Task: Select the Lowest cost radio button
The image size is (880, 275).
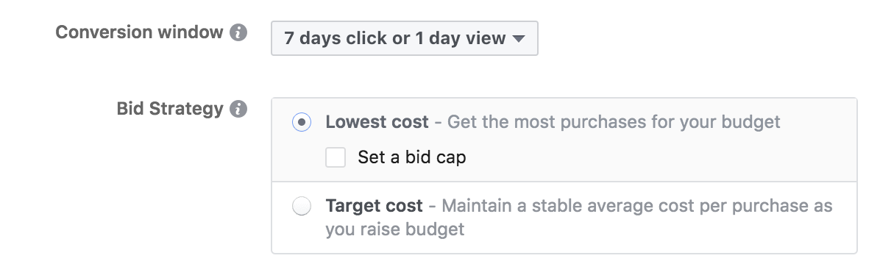Action: click(302, 122)
